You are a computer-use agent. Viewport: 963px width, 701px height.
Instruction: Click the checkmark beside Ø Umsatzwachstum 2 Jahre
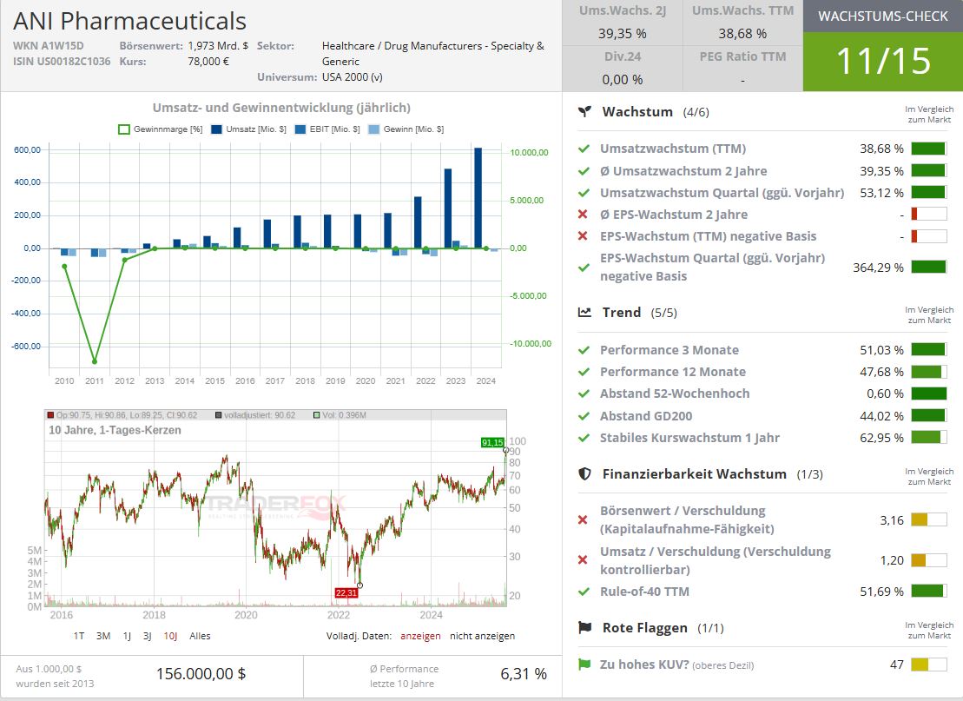coord(584,171)
